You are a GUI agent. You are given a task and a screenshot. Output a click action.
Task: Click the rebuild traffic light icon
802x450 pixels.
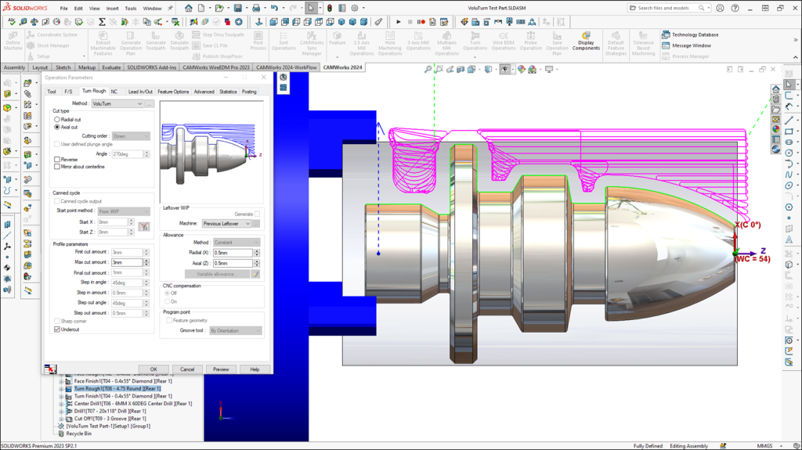point(329,8)
